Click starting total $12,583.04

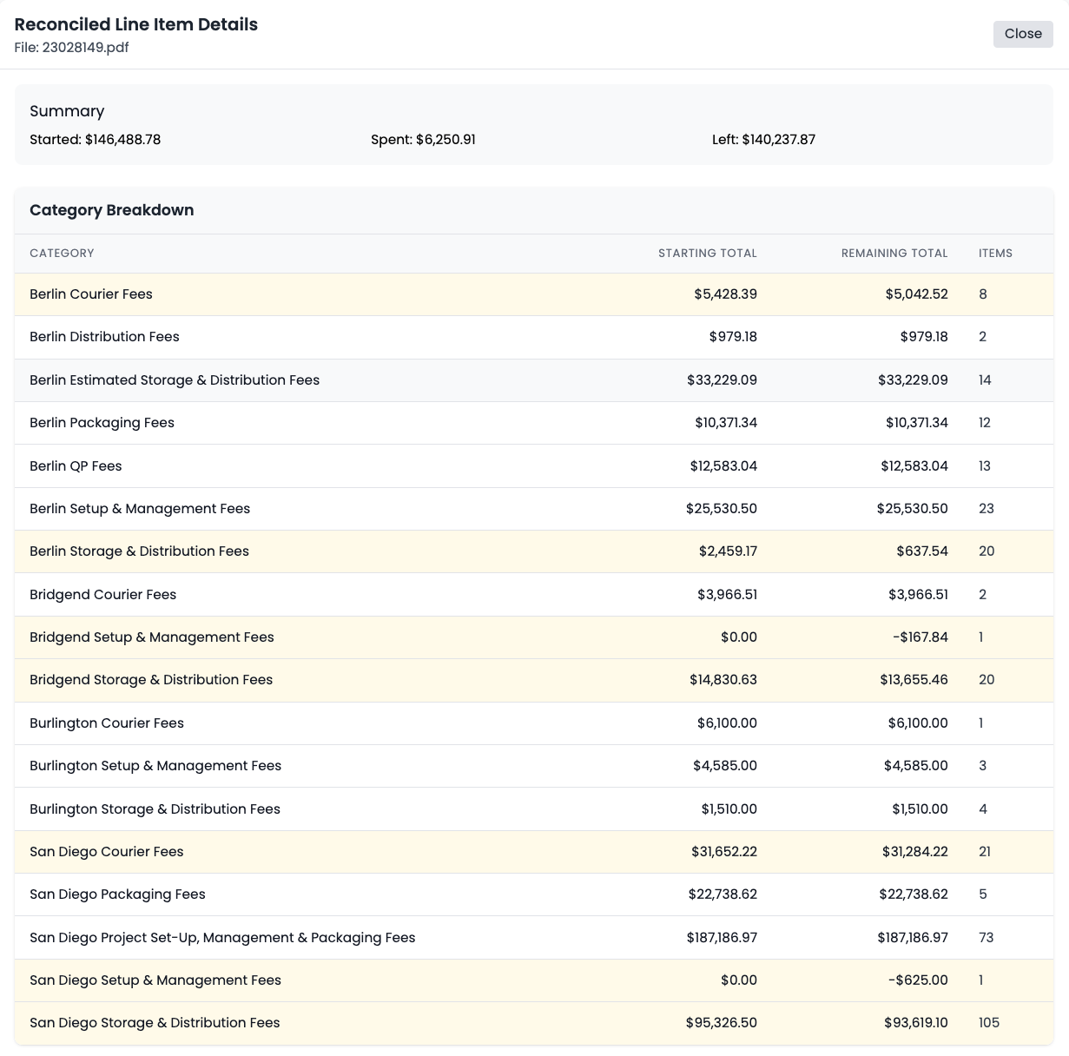coord(723,466)
